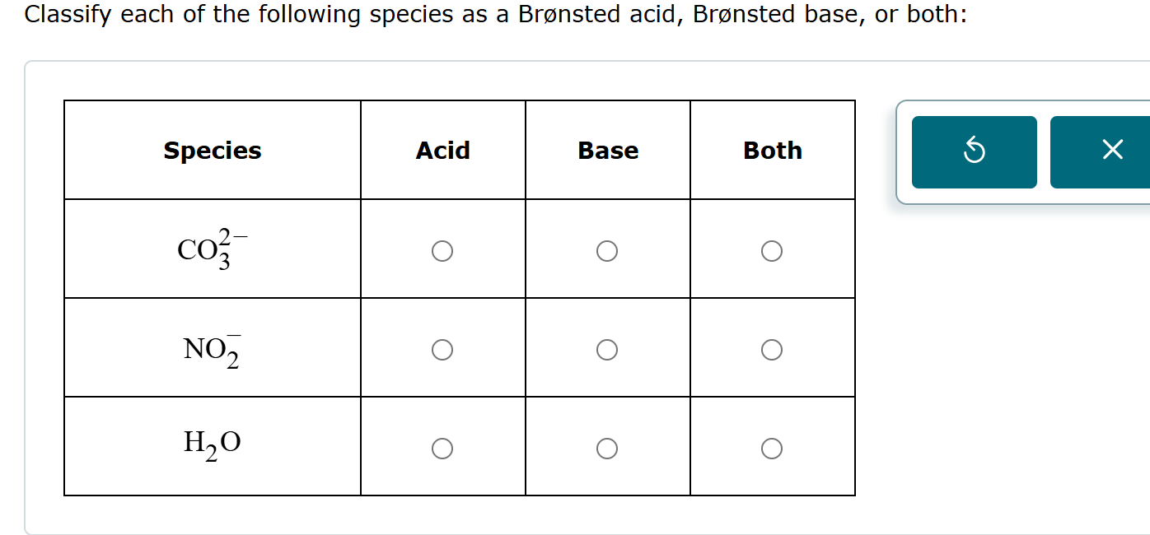This screenshot has height=535, width=1150.
Task: Select Base radio button for CO3 2-
Action: (607, 250)
